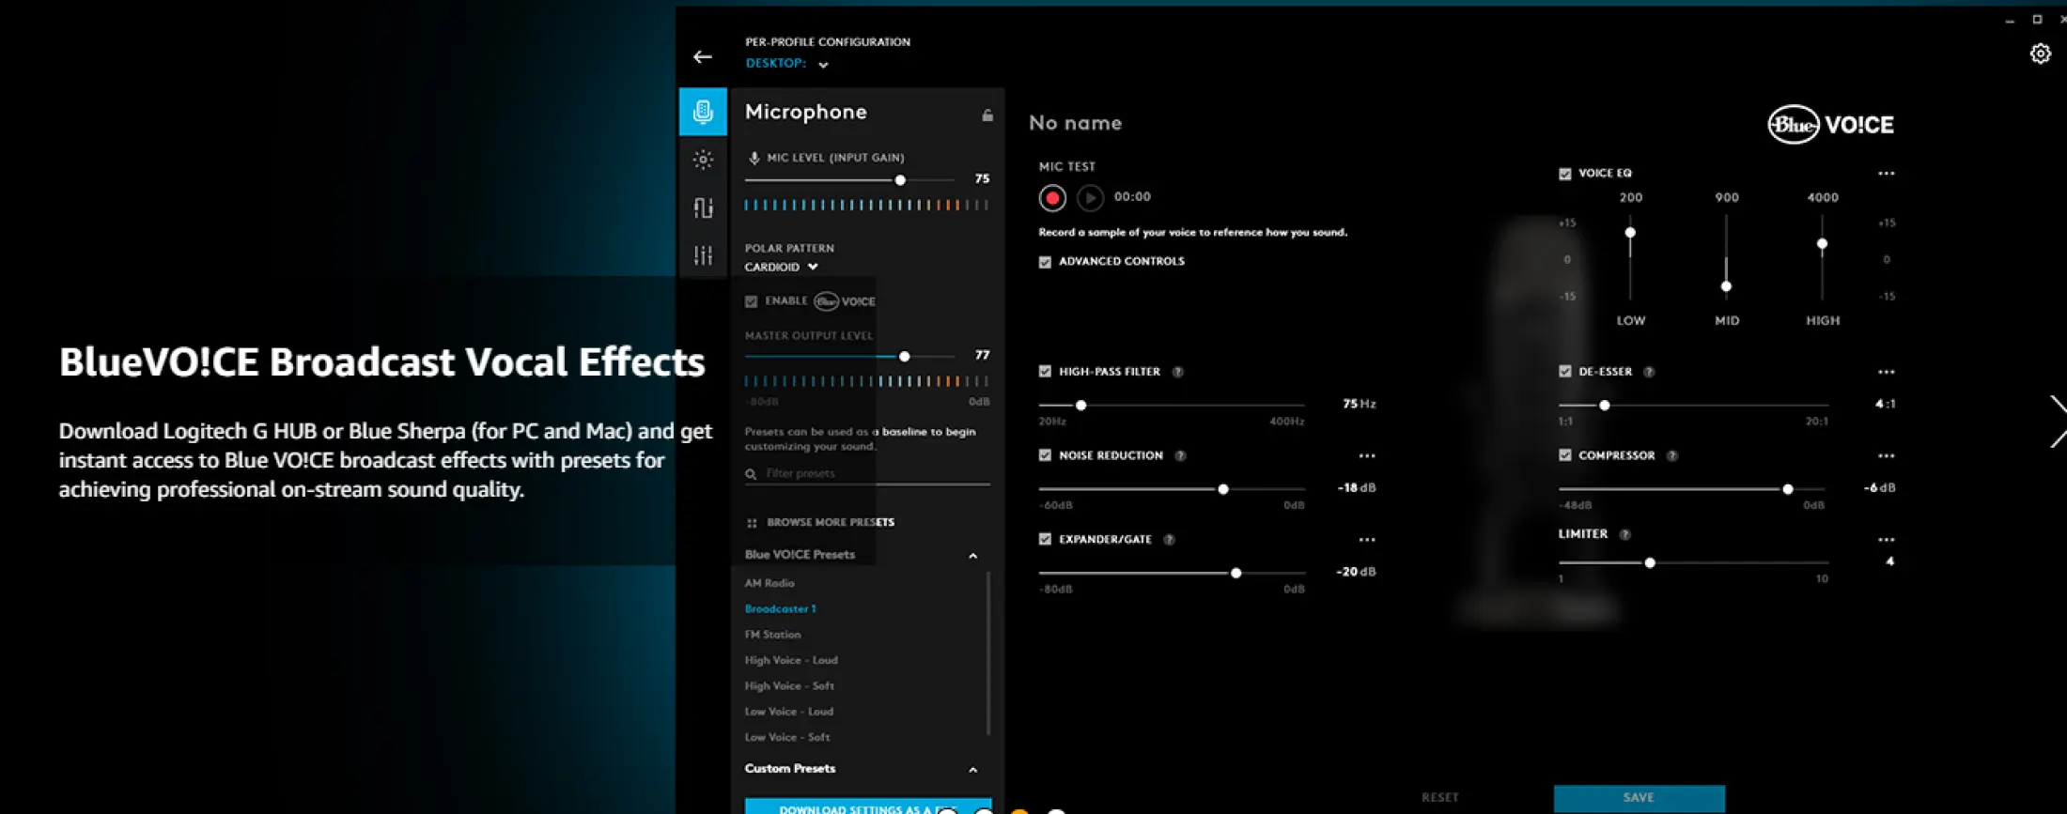Show Expander/Gate help tooltip
The height and width of the screenshot is (814, 2067).
click(x=1170, y=540)
